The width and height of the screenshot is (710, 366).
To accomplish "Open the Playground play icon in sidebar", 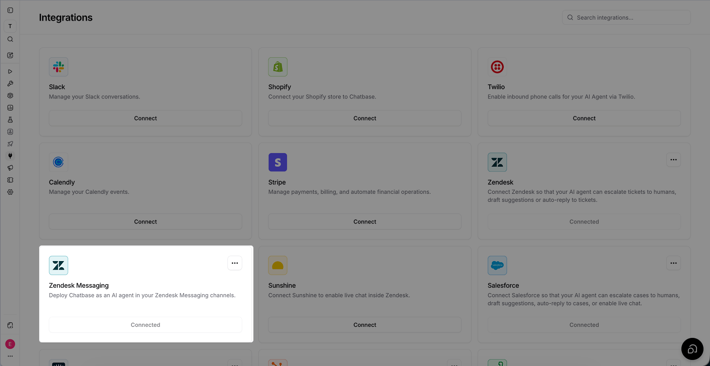I will pyautogui.click(x=10, y=72).
